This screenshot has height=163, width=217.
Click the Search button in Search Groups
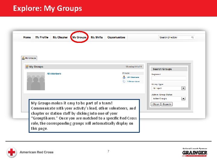click(x=167, y=104)
